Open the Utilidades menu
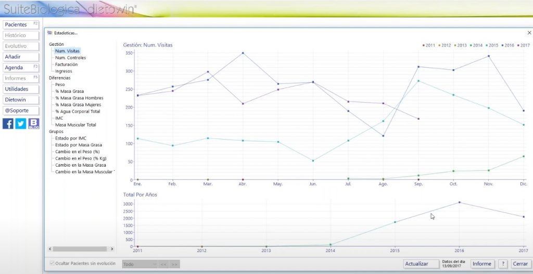 pyautogui.click(x=21, y=89)
